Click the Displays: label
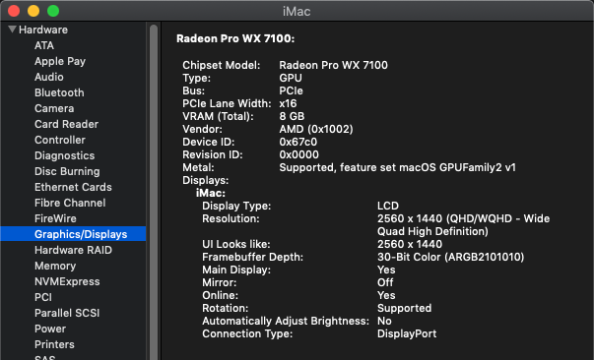 [x=205, y=180]
